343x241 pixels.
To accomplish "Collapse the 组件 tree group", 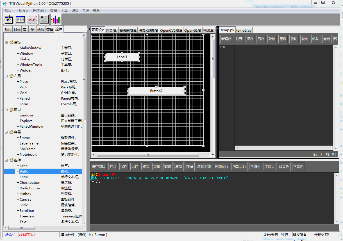I will coord(6,160).
